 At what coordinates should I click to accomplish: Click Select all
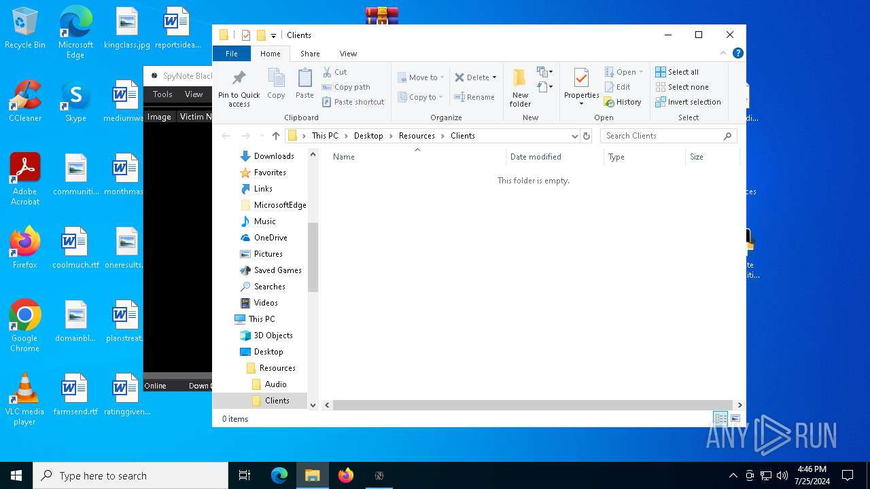pyautogui.click(x=677, y=72)
